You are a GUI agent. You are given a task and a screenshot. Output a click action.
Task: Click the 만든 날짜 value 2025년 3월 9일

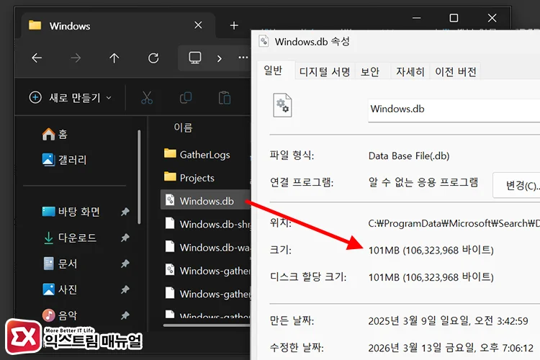coord(448,320)
